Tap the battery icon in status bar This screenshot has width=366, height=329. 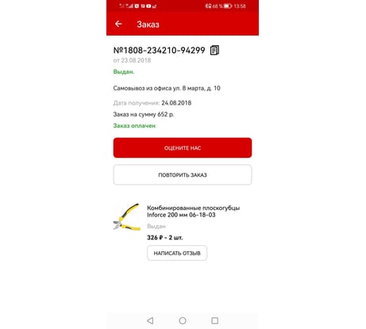tap(228, 6)
